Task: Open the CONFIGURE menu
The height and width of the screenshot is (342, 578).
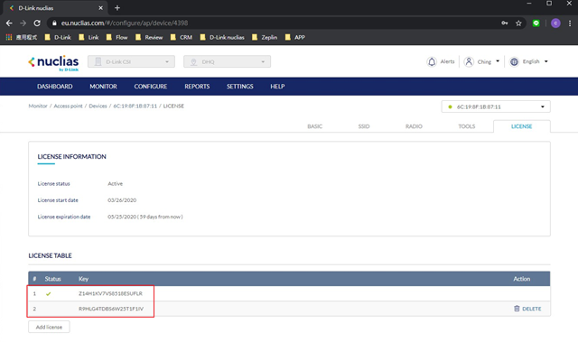Action: (x=151, y=87)
